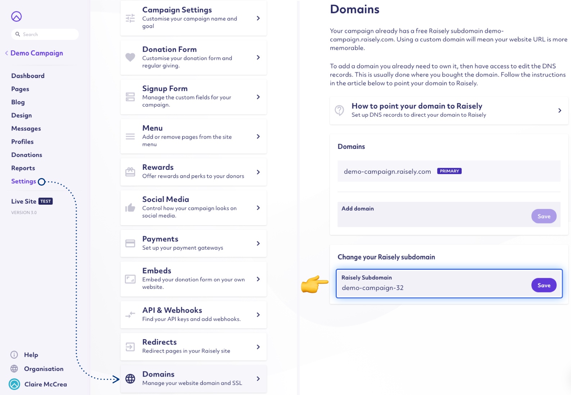The height and width of the screenshot is (395, 571).
Task: Open API & Webhooks via chevron
Action: [x=258, y=315]
